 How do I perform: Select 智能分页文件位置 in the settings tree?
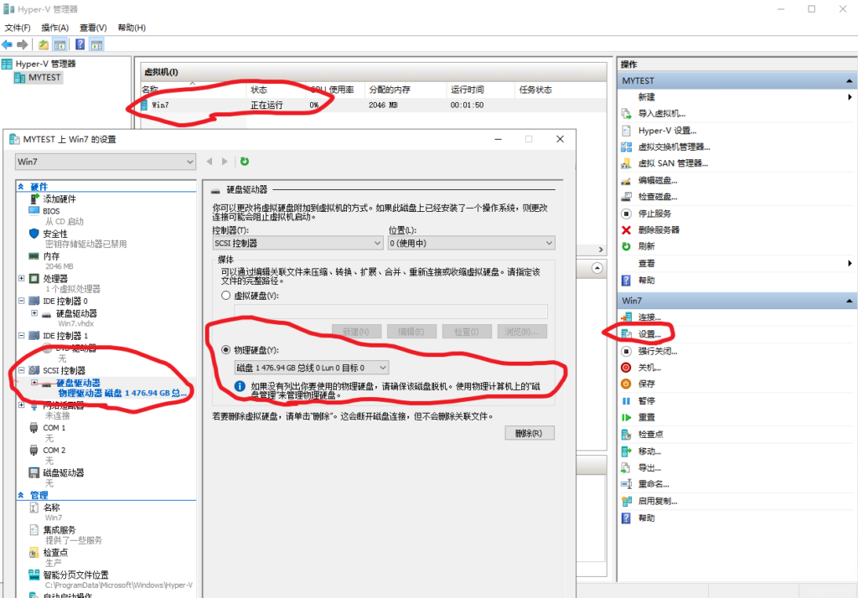pos(76,575)
